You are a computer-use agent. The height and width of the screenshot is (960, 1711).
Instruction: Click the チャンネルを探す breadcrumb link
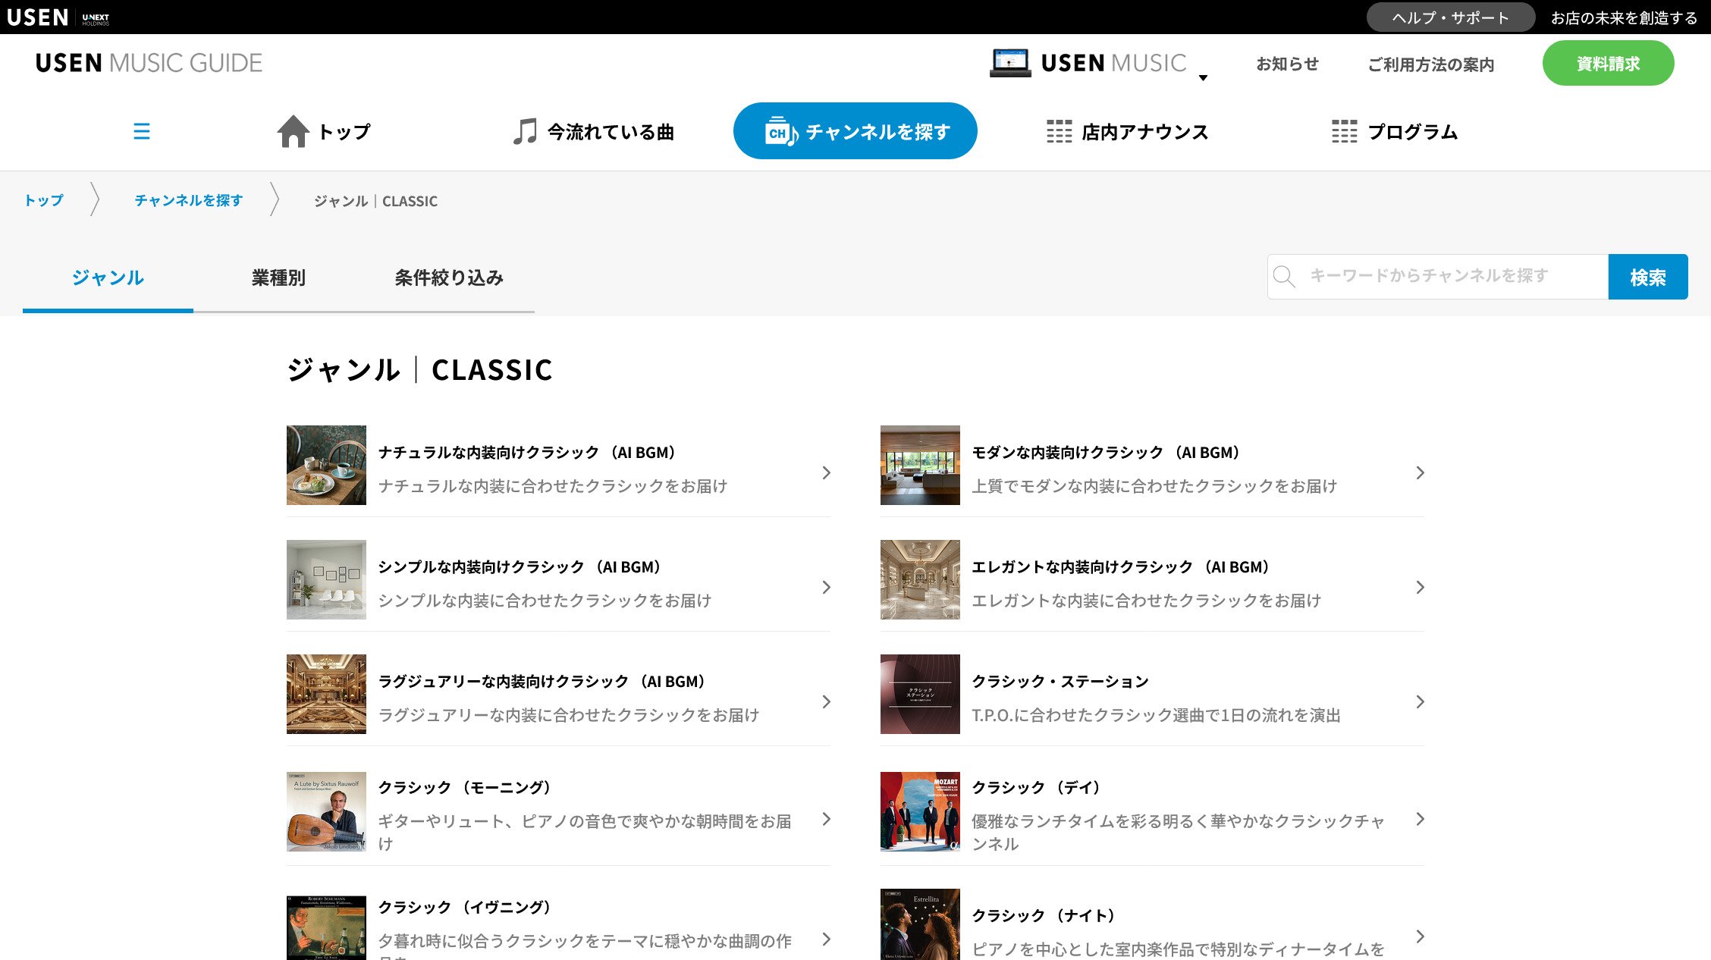[x=189, y=200]
